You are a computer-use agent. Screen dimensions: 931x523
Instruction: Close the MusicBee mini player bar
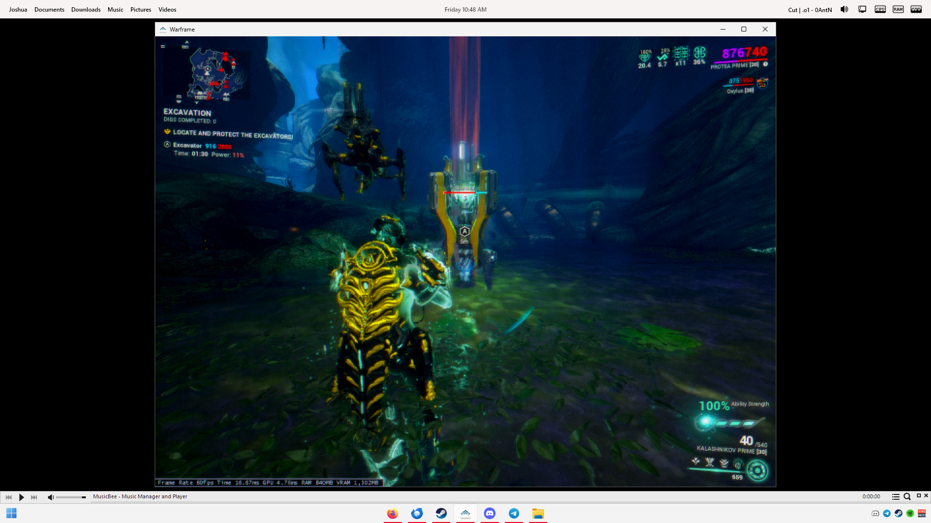(x=926, y=495)
